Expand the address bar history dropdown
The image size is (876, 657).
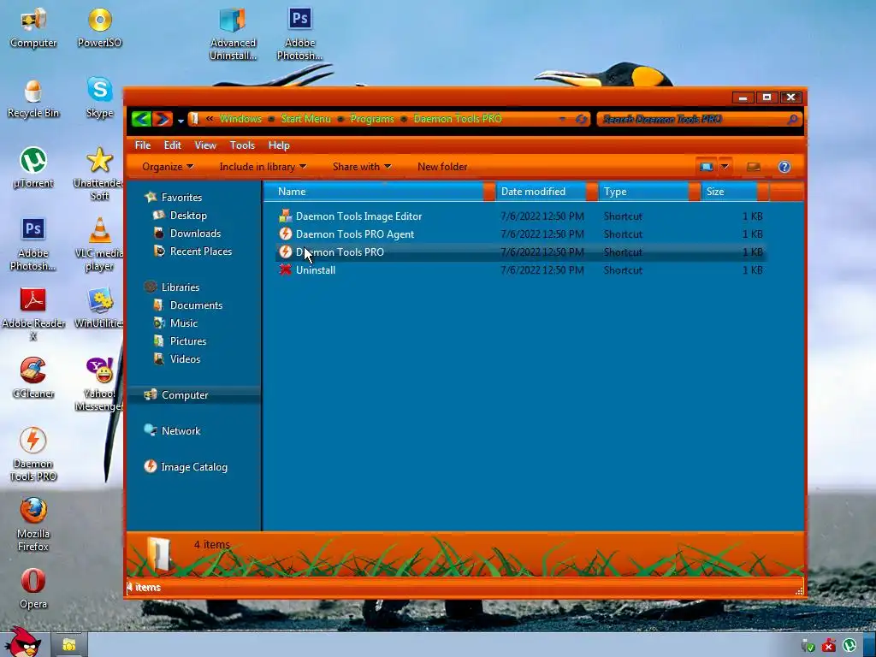562,119
